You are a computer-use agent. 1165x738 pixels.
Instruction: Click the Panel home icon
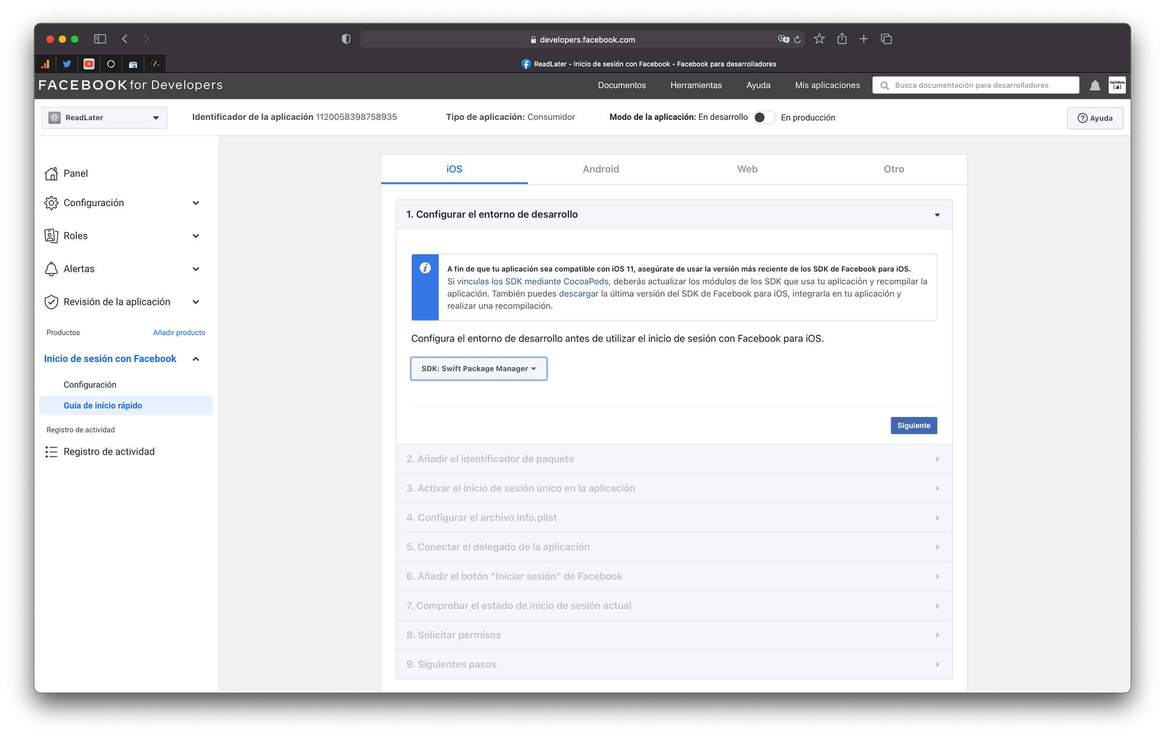(51, 173)
